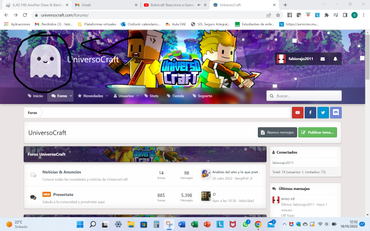Open the YouTube social link button
This screenshot has width=370, height=231.
point(298,113)
